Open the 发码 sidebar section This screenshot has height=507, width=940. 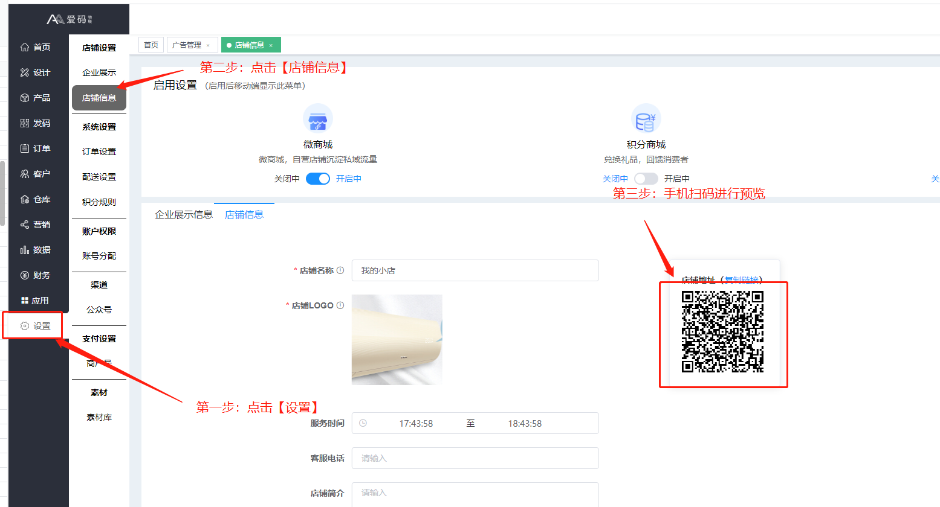pyautogui.click(x=36, y=123)
